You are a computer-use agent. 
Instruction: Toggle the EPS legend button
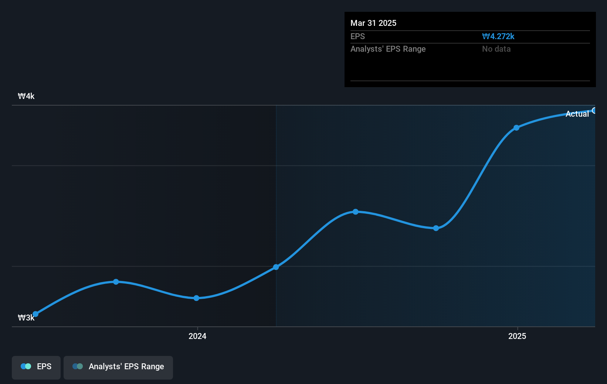point(36,367)
